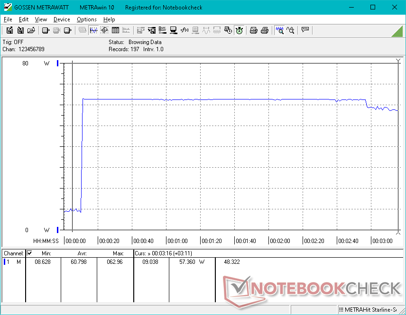Viewport: 406px width, 315px height.
Task: Open the math function f(x) icon
Action: [185, 30]
